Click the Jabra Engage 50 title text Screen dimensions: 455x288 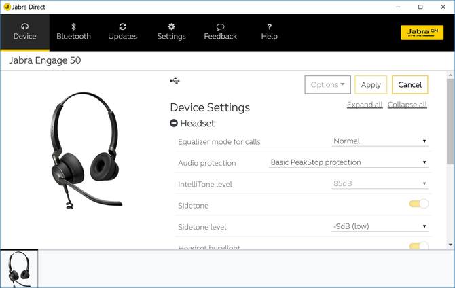(45, 60)
